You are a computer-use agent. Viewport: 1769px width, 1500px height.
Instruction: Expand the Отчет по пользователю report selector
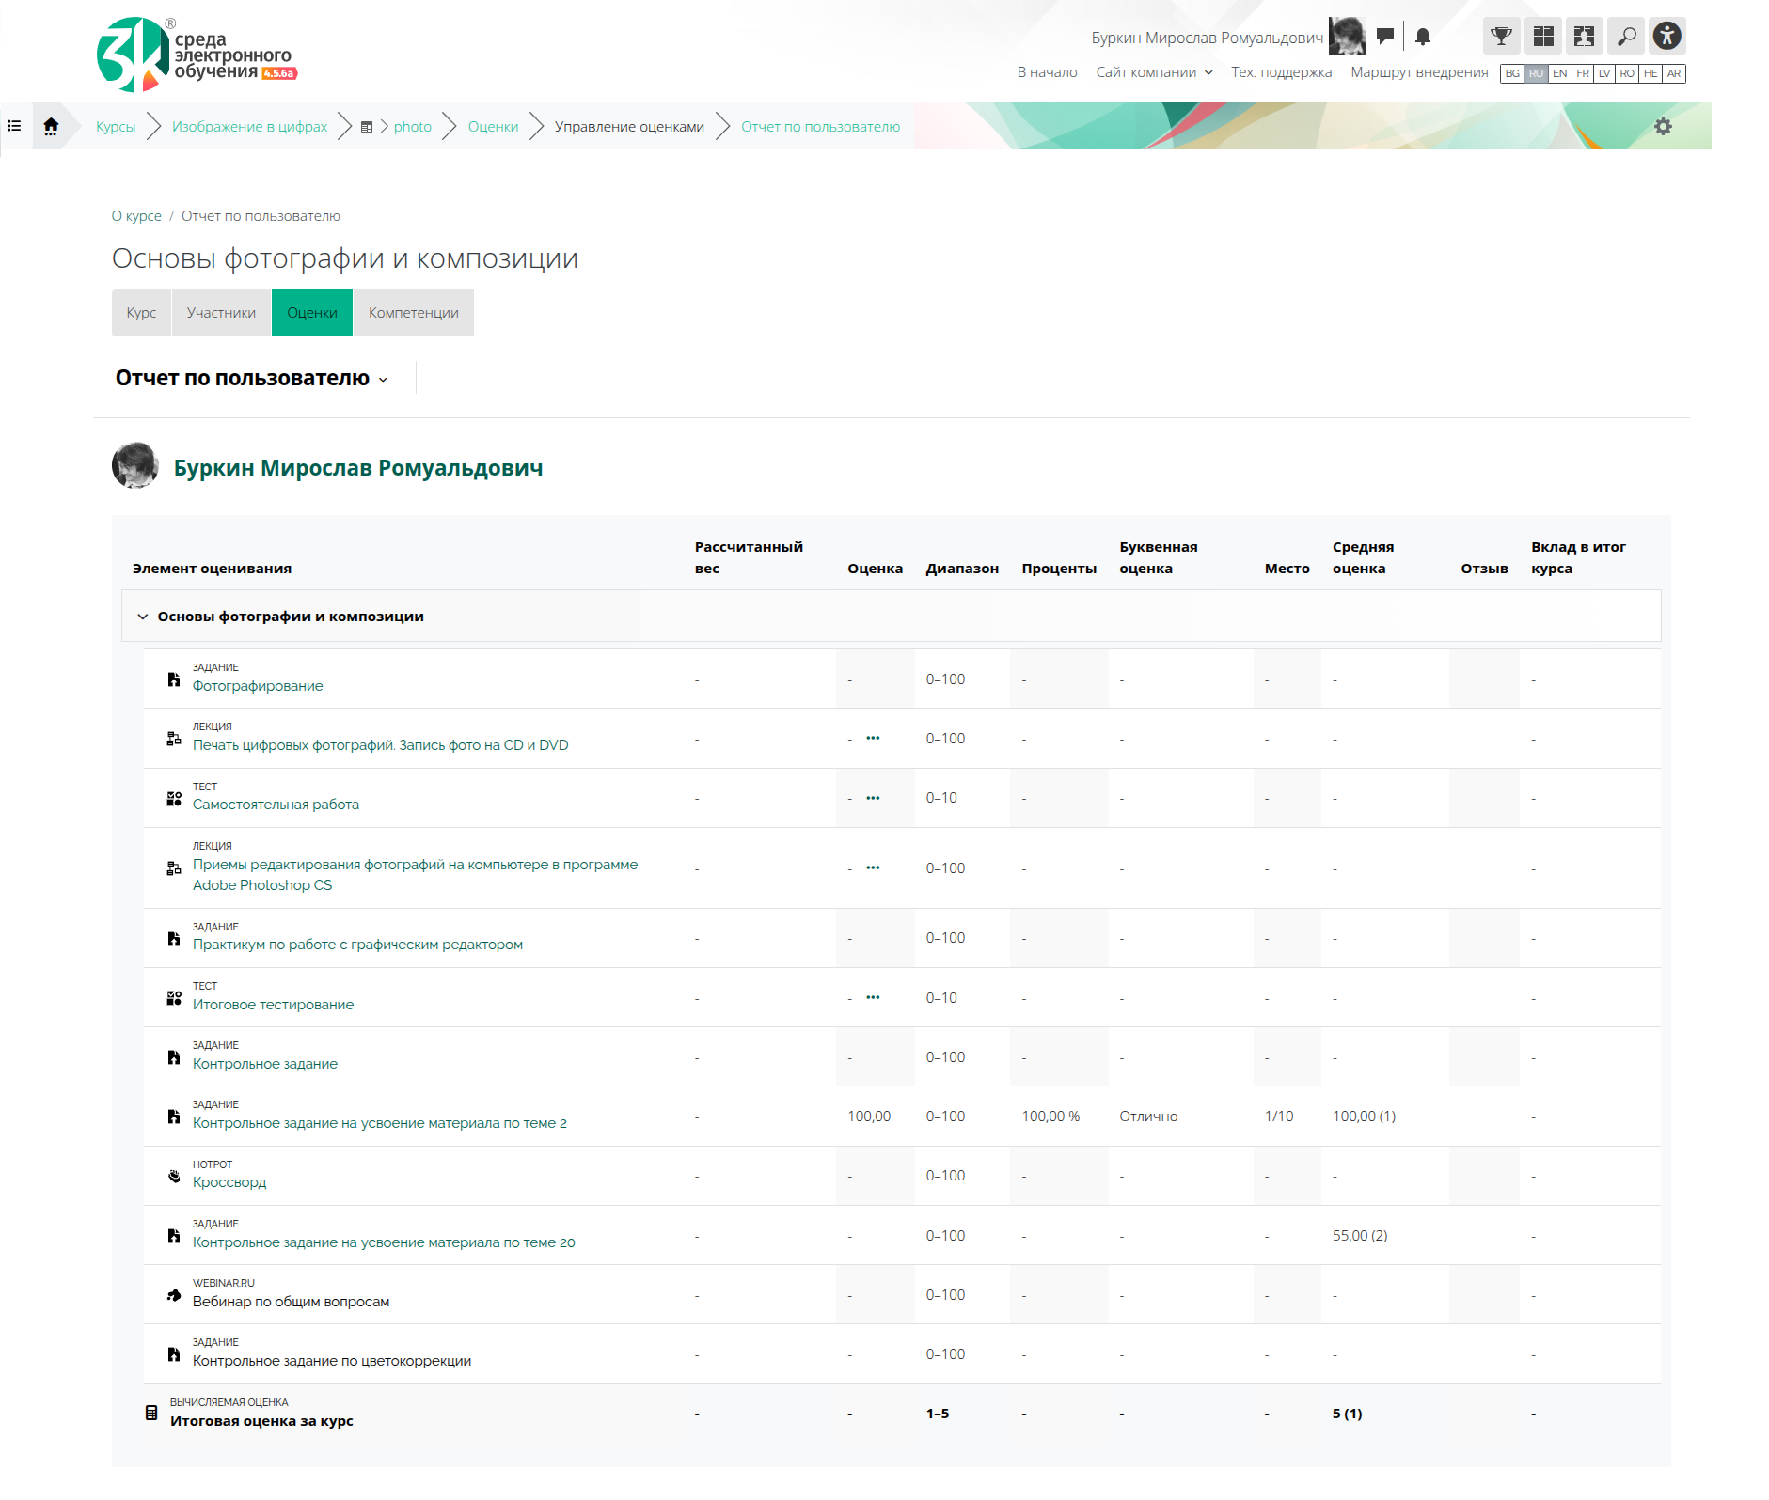pos(251,379)
